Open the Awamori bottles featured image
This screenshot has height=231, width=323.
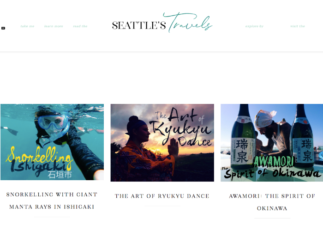pos(272,143)
